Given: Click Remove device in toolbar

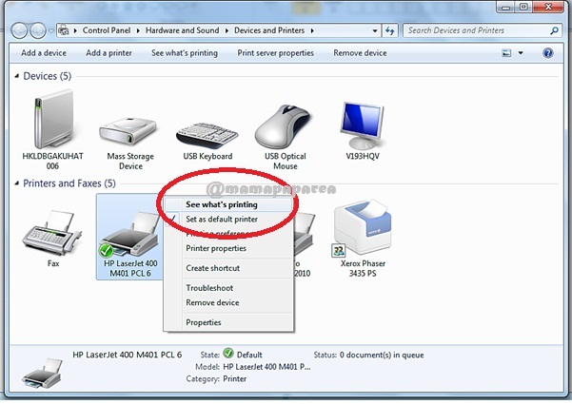Looking at the screenshot, I should (x=360, y=53).
